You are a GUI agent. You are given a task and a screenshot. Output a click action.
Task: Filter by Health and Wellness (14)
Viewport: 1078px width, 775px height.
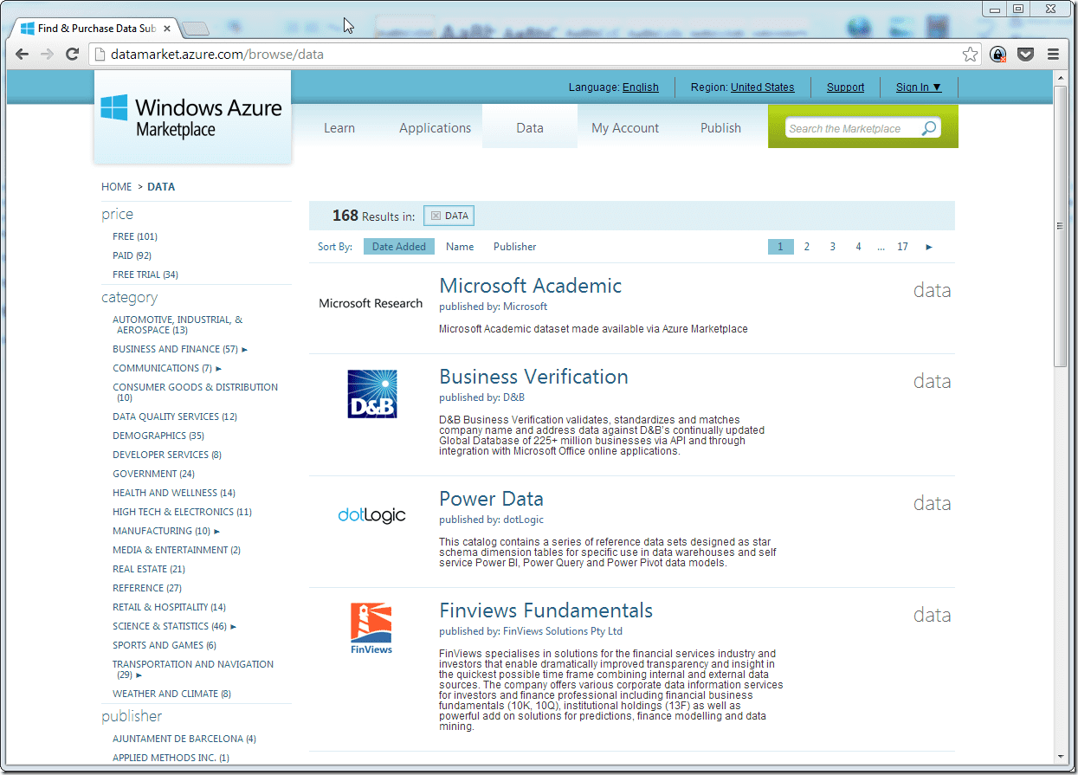point(174,493)
